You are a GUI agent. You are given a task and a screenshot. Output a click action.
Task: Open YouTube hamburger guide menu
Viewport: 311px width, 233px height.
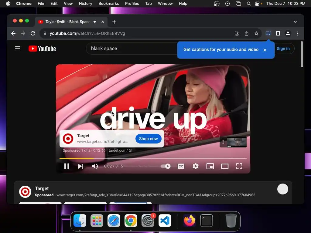[x=18, y=49]
